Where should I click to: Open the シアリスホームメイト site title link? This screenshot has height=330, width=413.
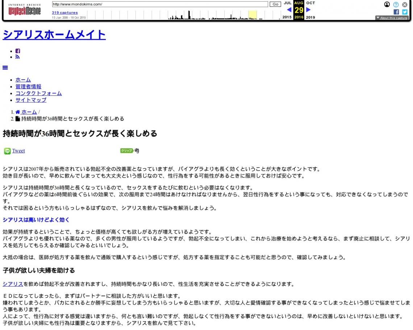click(x=54, y=35)
